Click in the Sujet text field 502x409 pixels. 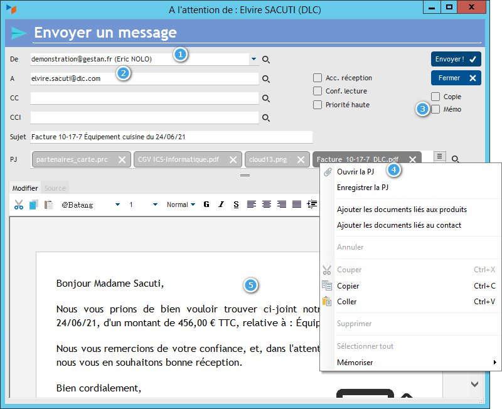[x=171, y=137]
